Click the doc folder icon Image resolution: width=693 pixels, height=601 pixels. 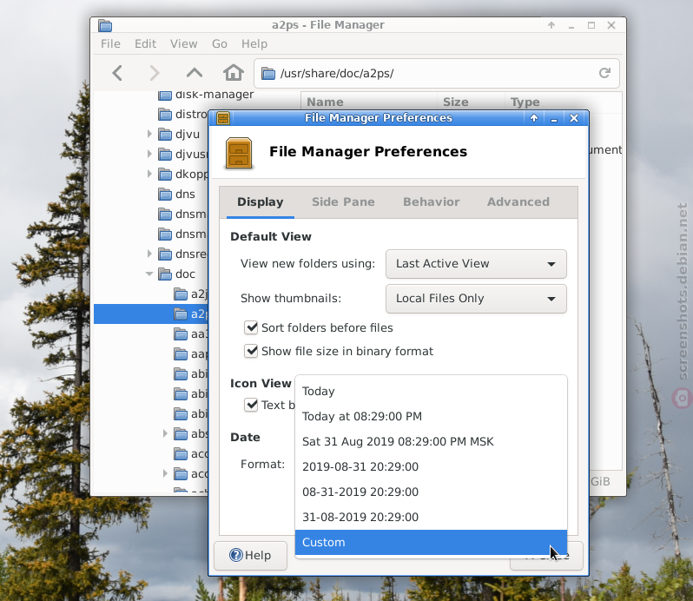[165, 274]
